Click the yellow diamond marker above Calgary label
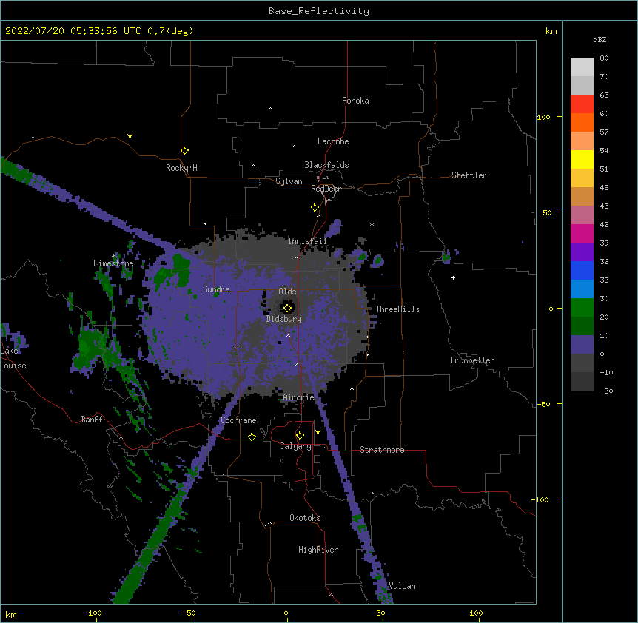This screenshot has height=623, width=638. point(300,436)
